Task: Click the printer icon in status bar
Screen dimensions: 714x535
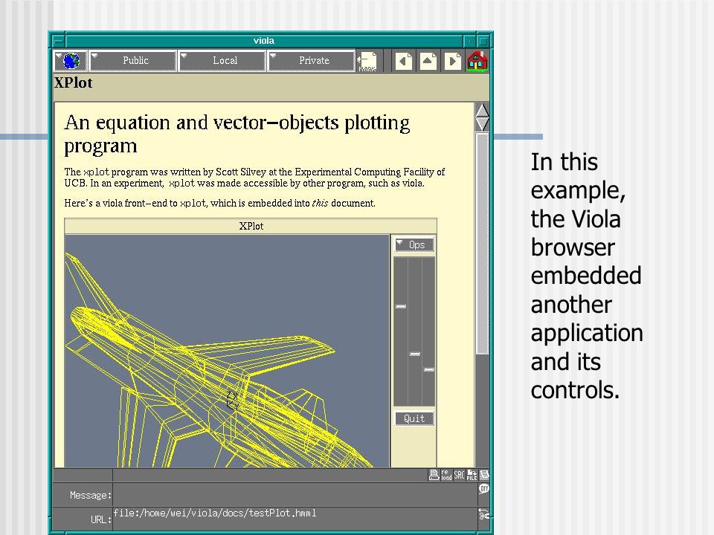Action: coord(434,475)
